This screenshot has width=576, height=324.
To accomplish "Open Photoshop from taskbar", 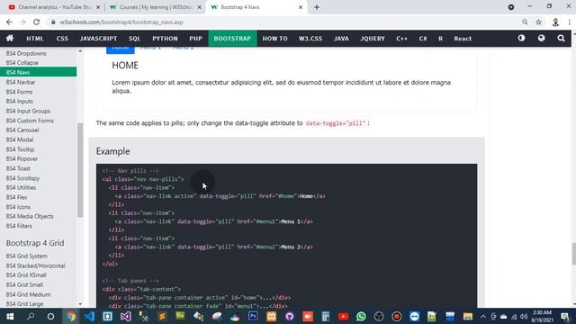I will click(253, 316).
